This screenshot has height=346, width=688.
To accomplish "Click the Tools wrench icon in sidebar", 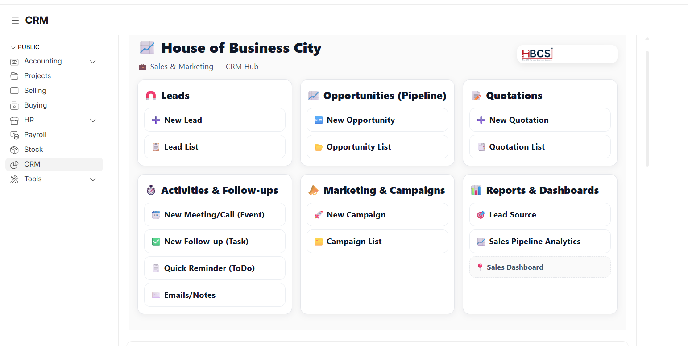I will pos(15,179).
